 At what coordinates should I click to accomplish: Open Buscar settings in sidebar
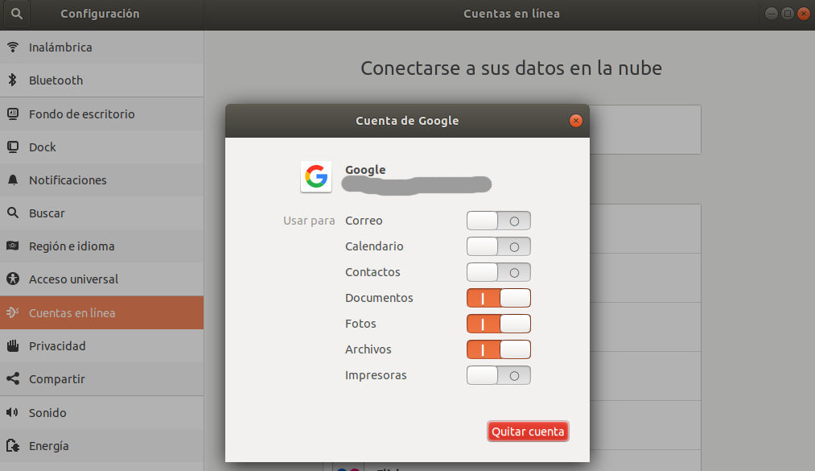pyautogui.click(x=102, y=213)
